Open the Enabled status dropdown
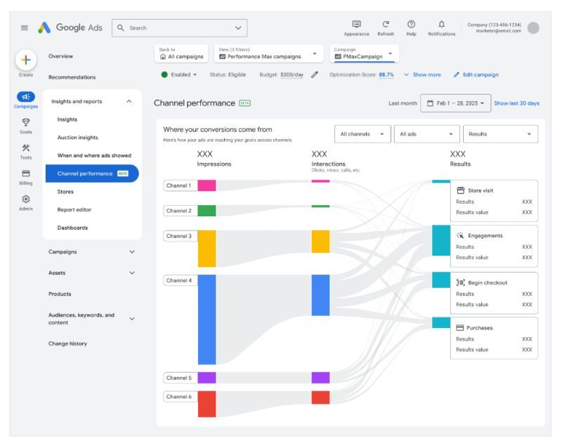The image size is (562, 446). click(179, 74)
